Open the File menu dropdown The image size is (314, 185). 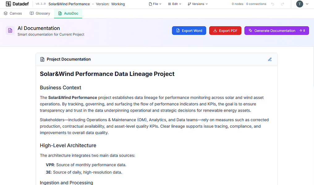155,4
